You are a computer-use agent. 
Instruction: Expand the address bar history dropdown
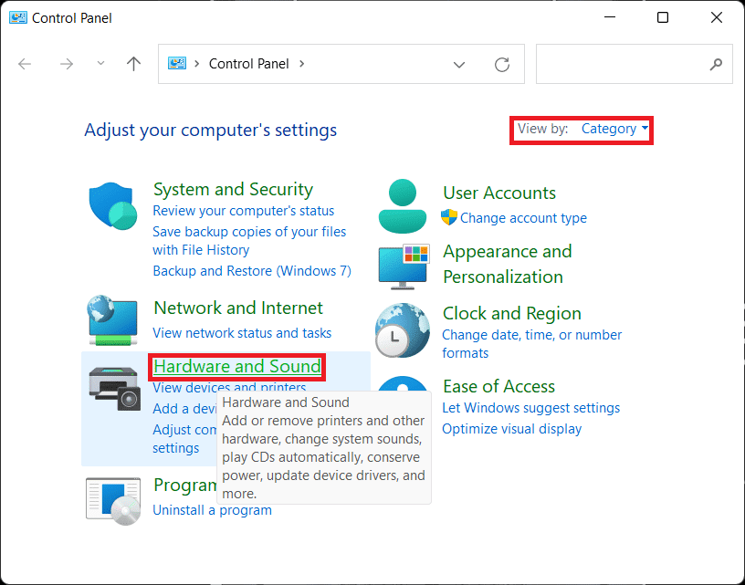[x=459, y=65]
